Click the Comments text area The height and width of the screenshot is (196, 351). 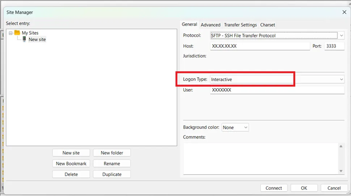tap(261, 158)
